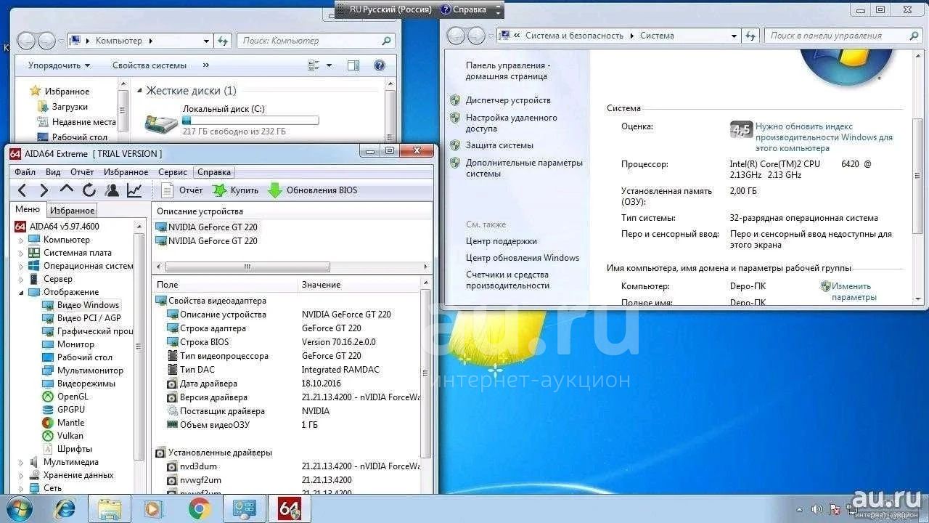Open the view mode dropdown arrow in Компьютер
The width and height of the screenshot is (929, 523).
tap(329, 65)
